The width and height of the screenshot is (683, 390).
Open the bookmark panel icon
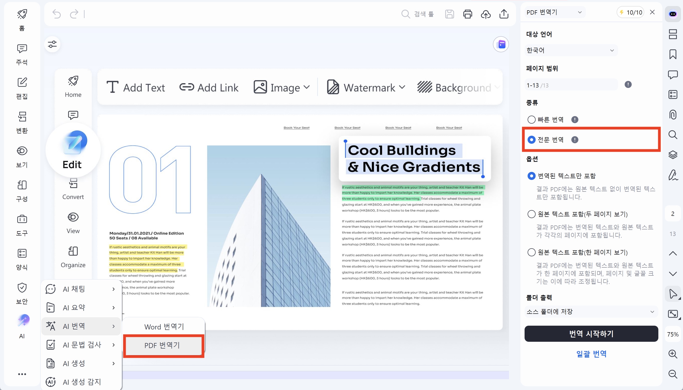[672, 54]
